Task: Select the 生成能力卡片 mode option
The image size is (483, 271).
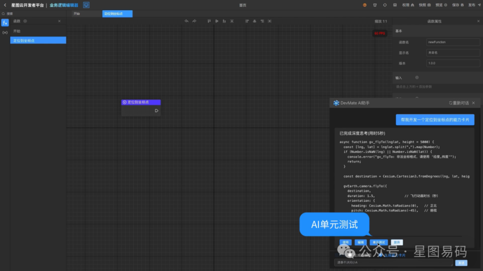Action: 392,255
